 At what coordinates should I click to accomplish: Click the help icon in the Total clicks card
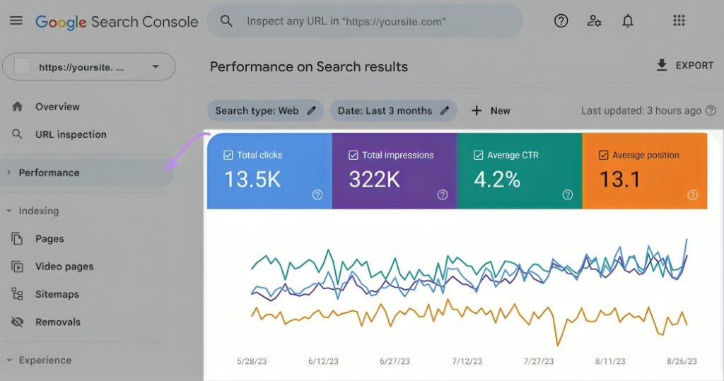[x=317, y=195]
